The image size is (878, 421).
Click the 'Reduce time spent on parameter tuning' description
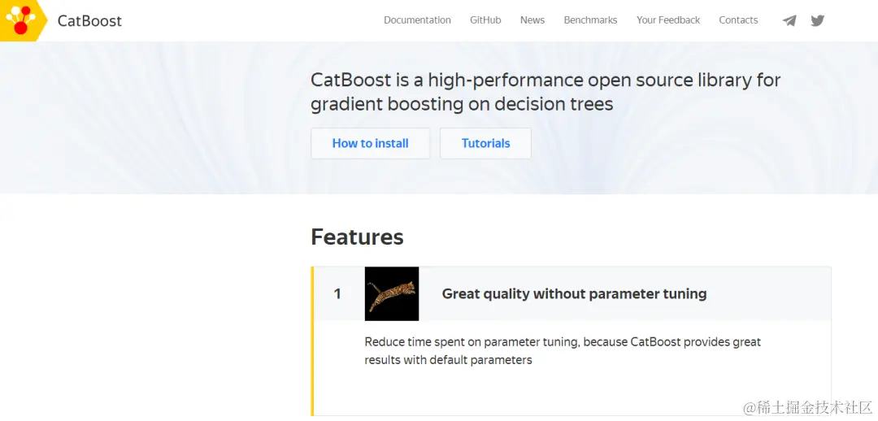[563, 350]
